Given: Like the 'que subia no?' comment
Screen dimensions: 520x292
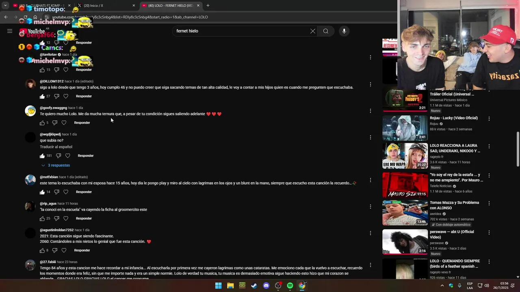Looking at the screenshot, I should point(42,156).
